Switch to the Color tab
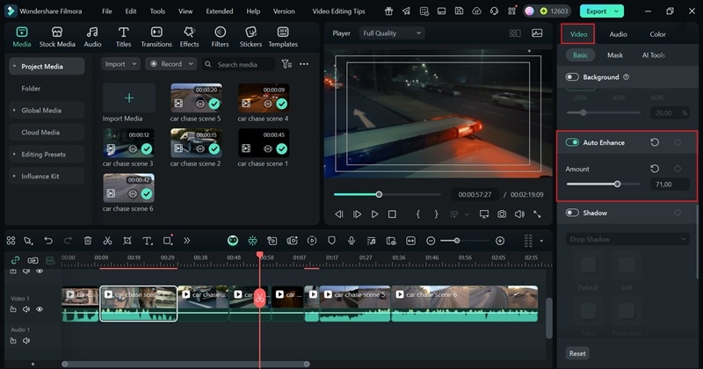703x369 pixels. (x=657, y=34)
